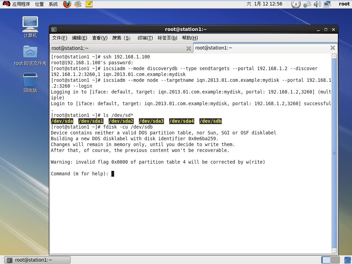This screenshot has height=264, width=352.
Task: Click the terminal scrollbar up arrow
Action: (x=334, y=56)
